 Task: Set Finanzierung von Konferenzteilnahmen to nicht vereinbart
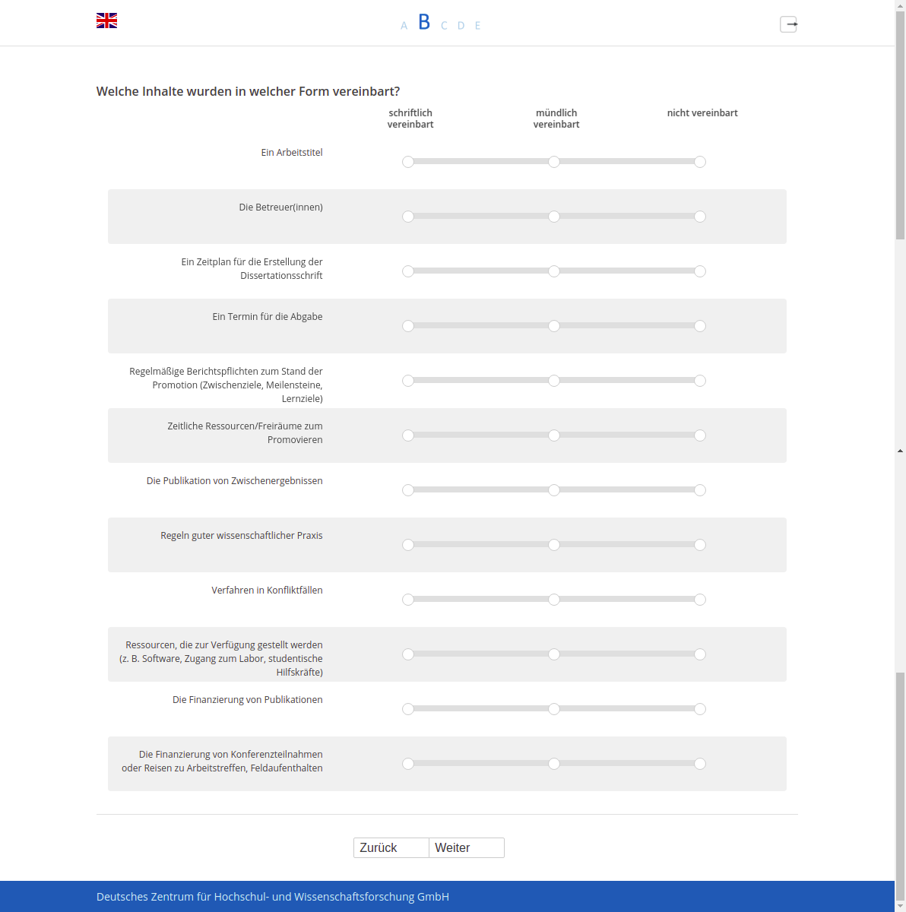tap(700, 764)
